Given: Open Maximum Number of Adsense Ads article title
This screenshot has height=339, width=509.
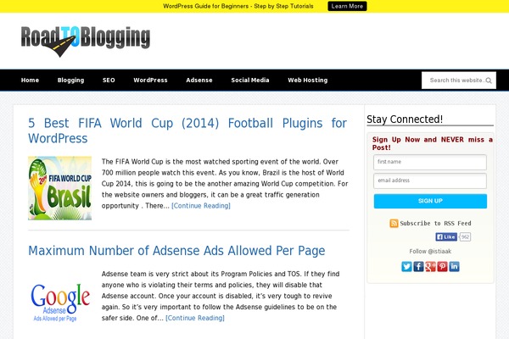Looking at the screenshot, I should pyautogui.click(x=176, y=251).
